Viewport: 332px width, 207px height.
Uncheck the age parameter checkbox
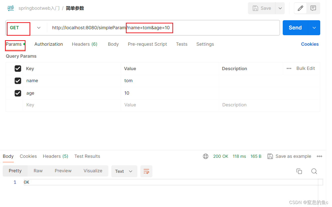coord(18,93)
